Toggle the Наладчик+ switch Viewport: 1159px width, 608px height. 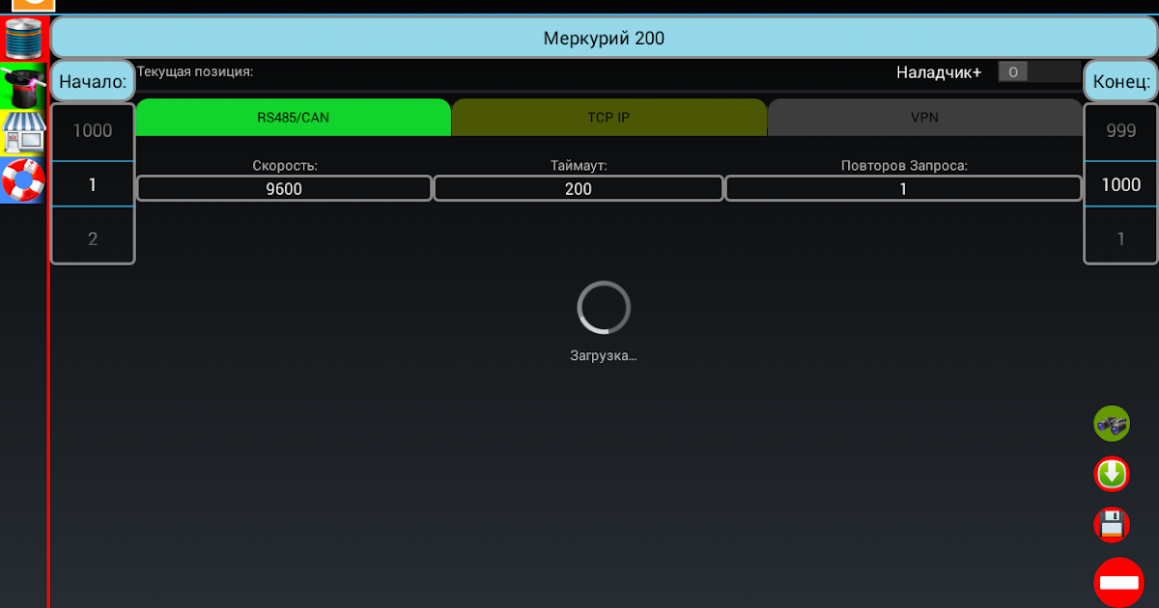click(1039, 71)
